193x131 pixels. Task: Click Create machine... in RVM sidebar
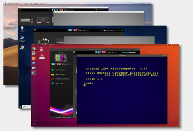[x=61, y=70]
